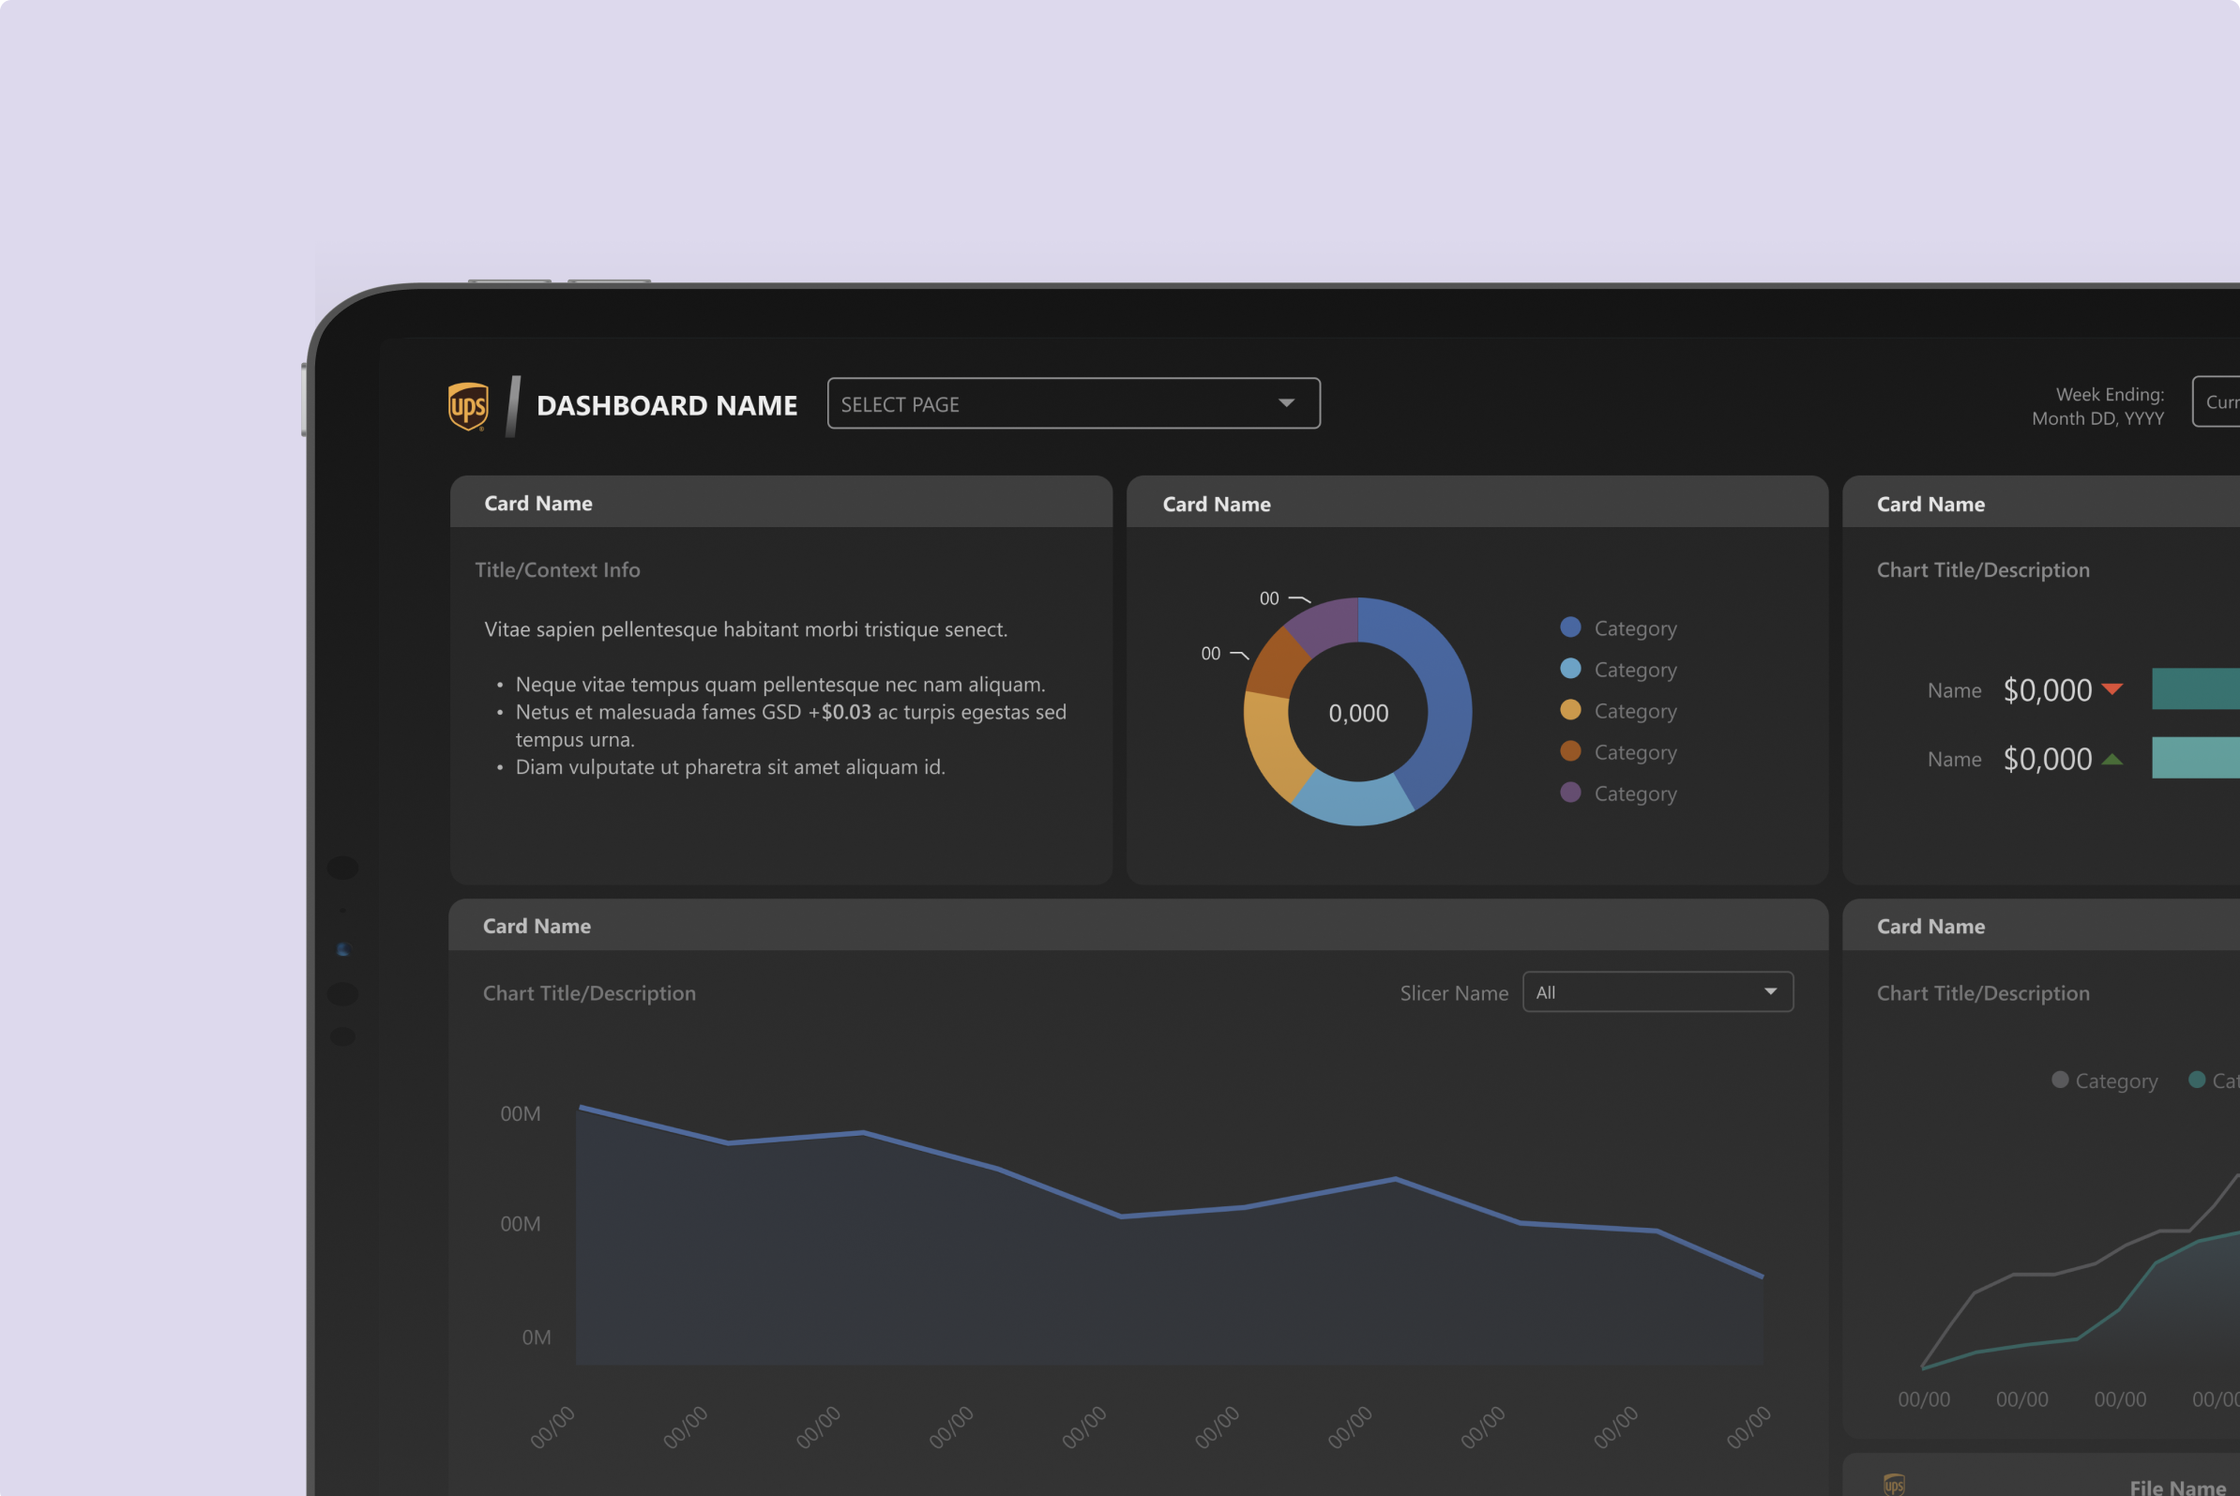Click the orange-brown Category legend dot
The image size is (2240, 1496).
1570,751
